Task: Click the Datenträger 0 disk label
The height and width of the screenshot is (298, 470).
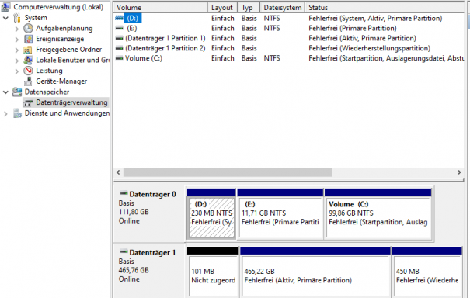Action: click(x=152, y=194)
